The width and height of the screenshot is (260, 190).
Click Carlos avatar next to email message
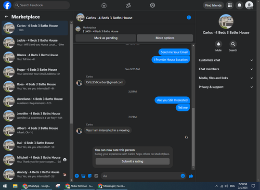(x=79, y=83)
